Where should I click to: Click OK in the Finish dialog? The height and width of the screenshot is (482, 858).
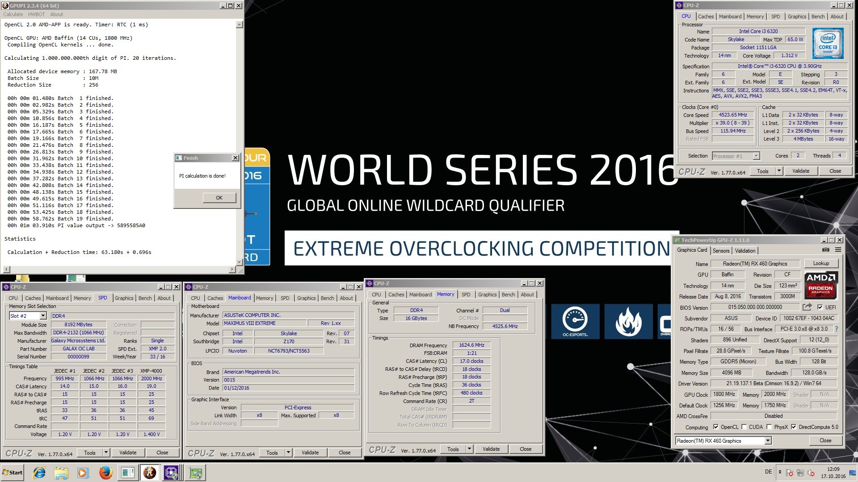[219, 198]
